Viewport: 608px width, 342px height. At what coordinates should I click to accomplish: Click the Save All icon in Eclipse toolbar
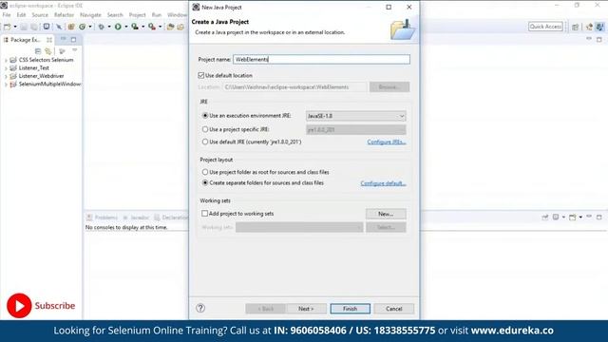pos(34,27)
